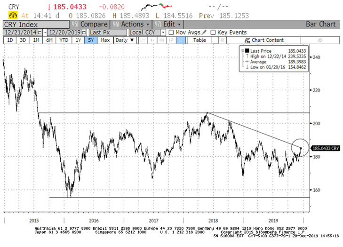Viewport: 343px width, 247px height.
Task: Tick the Key Events checkbox
Action: [213, 32]
